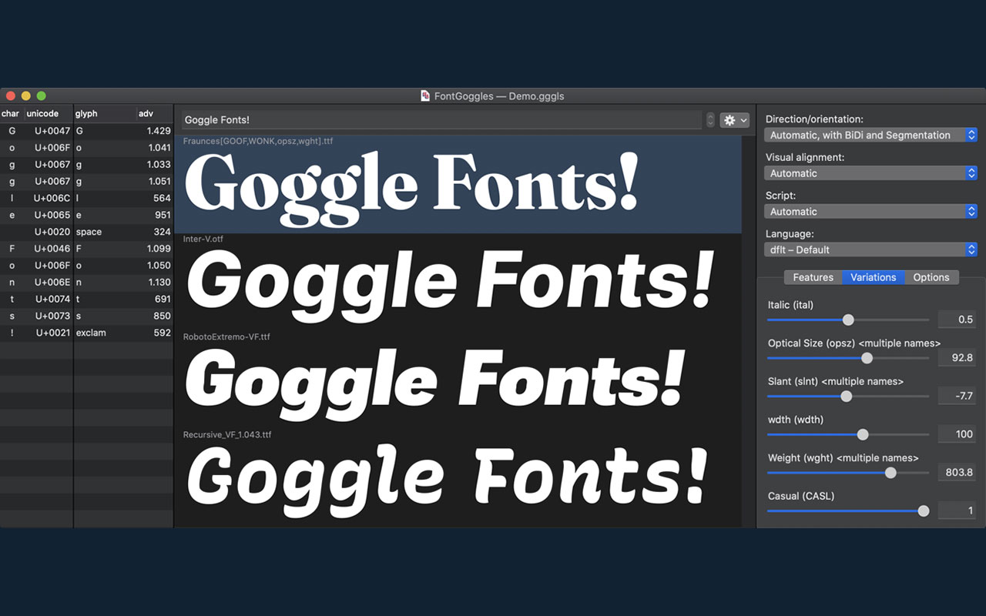Click the Casual (CASL) slider
The image size is (986, 616).
click(848, 511)
